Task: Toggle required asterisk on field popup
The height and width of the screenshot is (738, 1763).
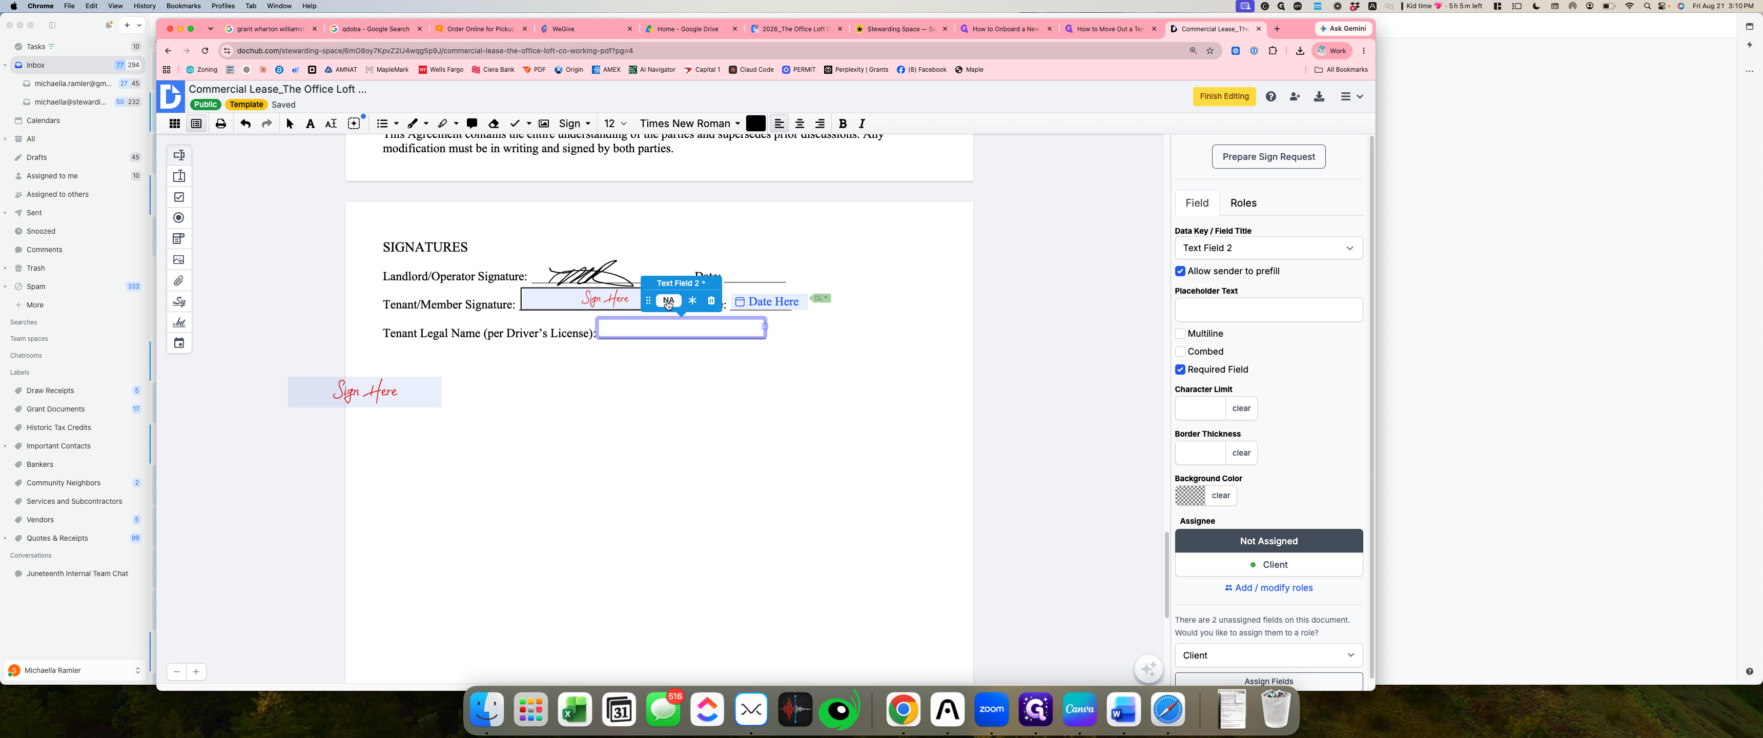Action: [692, 300]
